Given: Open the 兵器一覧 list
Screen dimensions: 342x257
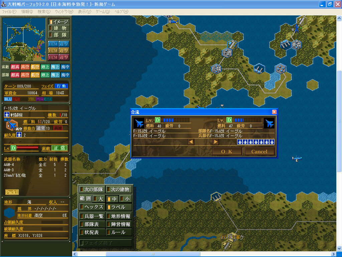Looking at the screenshot, I should click(92, 217).
